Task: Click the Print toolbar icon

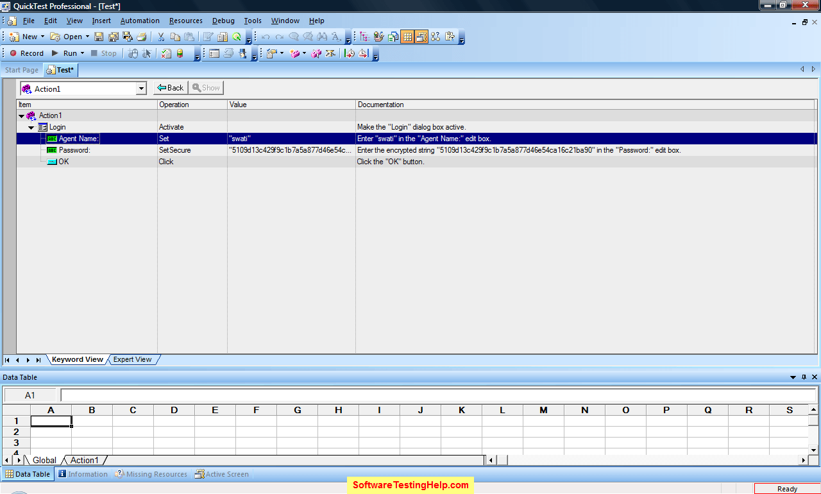Action: click(x=142, y=37)
